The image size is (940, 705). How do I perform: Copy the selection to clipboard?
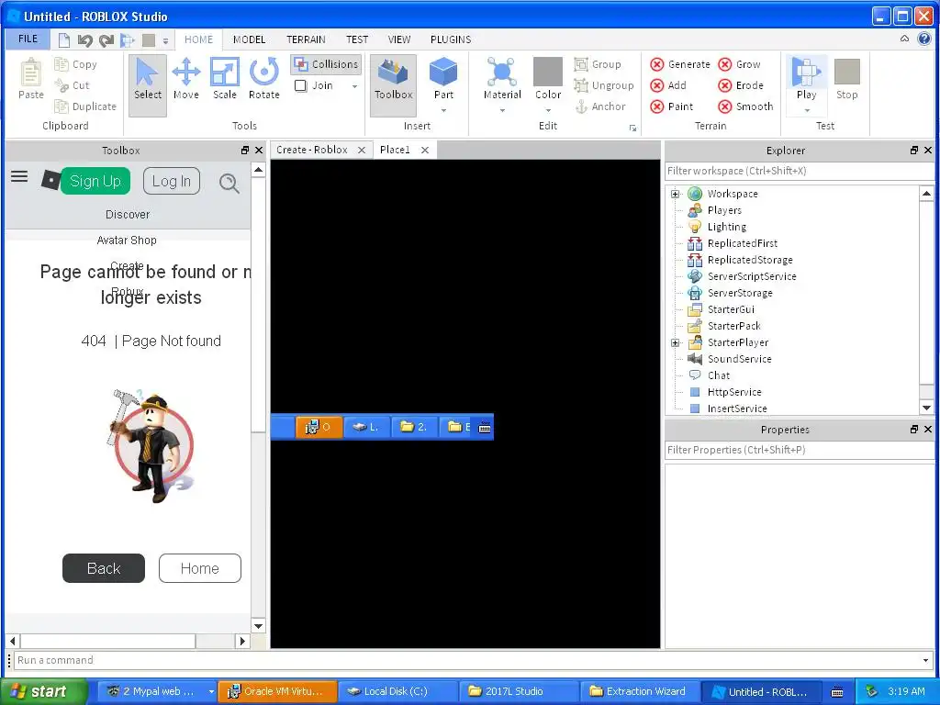(75, 64)
